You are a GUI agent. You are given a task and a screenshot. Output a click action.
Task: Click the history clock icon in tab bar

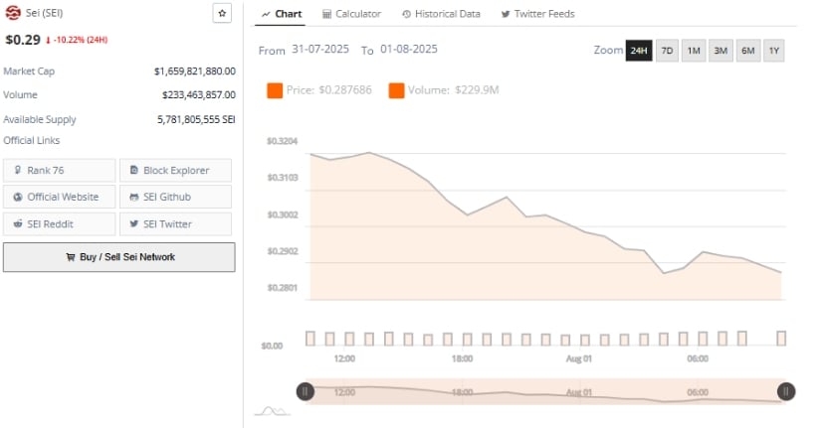pos(406,14)
